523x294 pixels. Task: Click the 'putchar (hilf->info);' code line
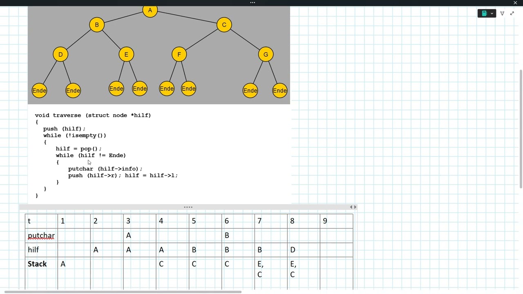pos(105,169)
